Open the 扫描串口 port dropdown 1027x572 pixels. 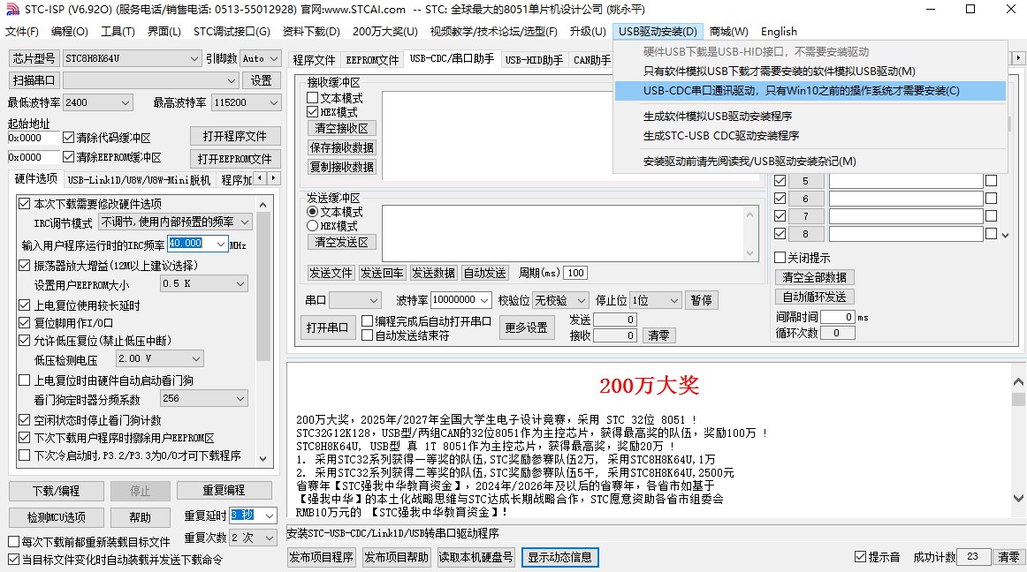pos(150,80)
